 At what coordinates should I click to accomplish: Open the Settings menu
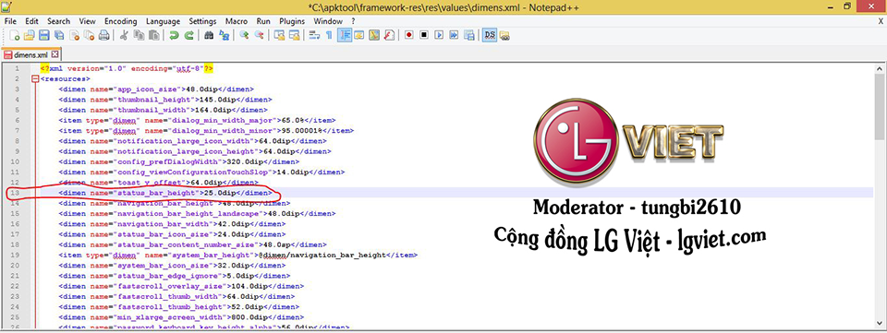[202, 21]
